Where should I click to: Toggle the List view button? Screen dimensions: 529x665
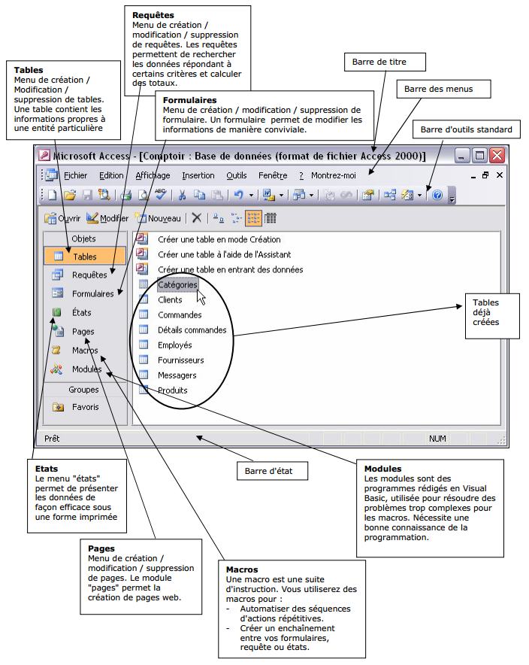pos(253,218)
